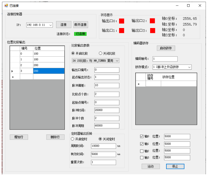Click the application icon in title bar

pyautogui.click(x=6, y=5)
